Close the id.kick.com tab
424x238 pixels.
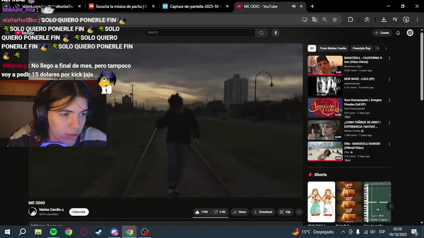tap(79, 6)
